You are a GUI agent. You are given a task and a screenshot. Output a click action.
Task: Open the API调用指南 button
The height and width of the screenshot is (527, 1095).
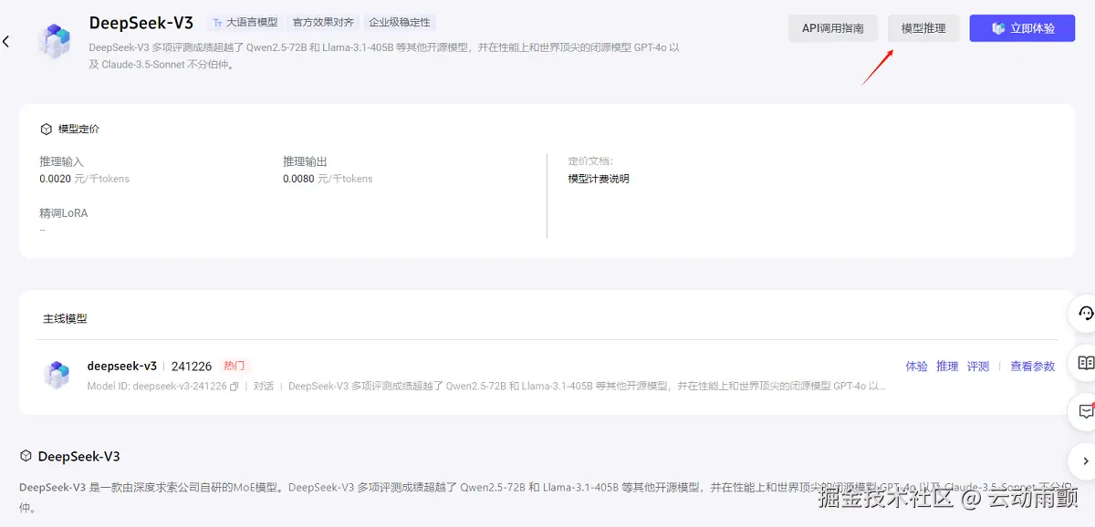coord(833,28)
